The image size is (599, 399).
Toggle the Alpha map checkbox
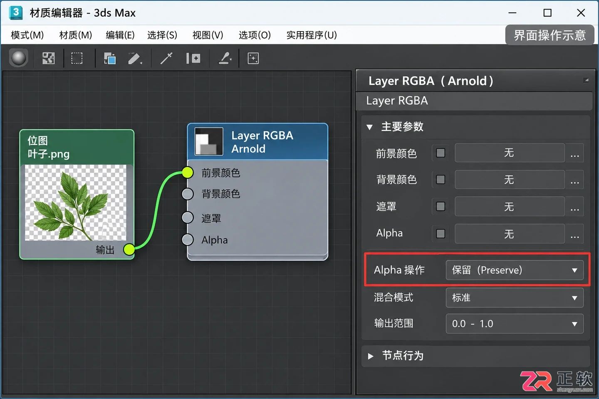[x=441, y=234]
